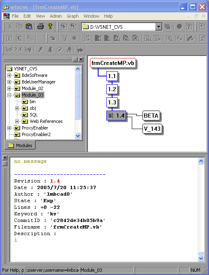Image resolution: width=209 pixels, height=275 pixels.
Task: Open the Window menu
Action: [91, 16]
